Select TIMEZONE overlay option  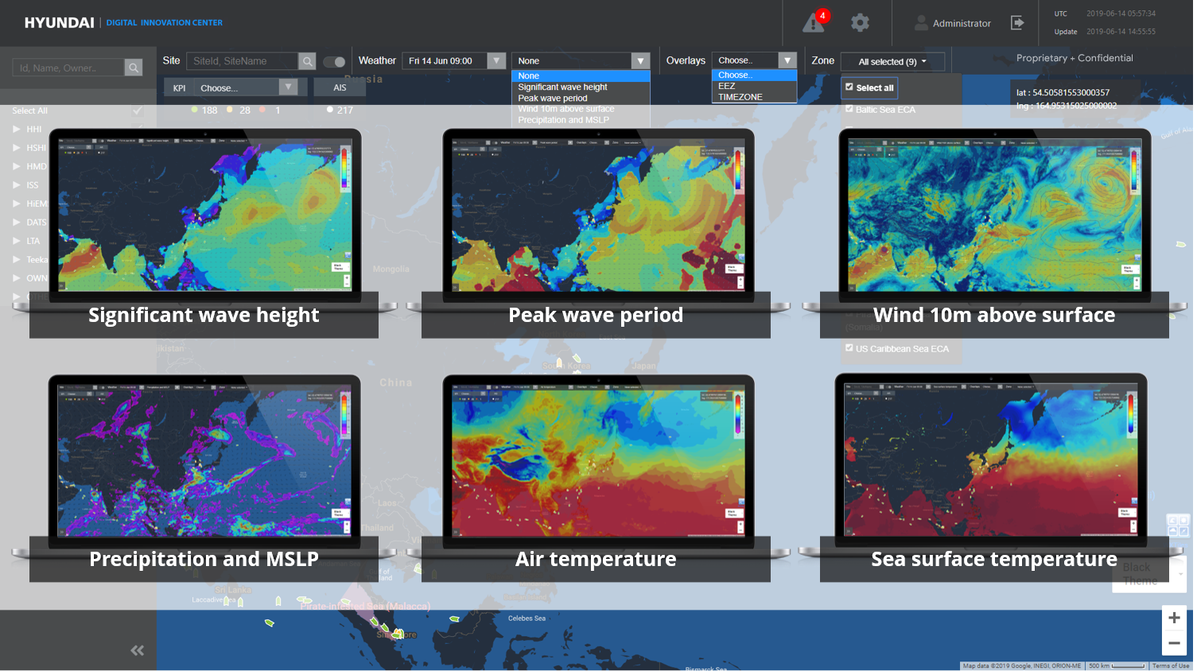pos(754,97)
